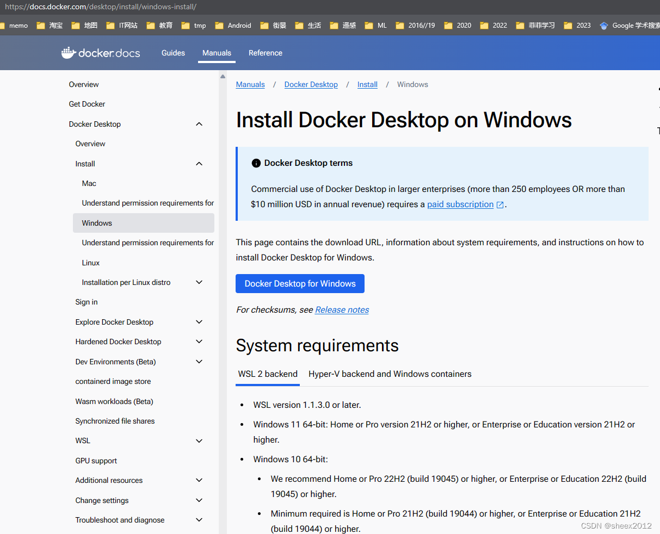660x534 pixels.
Task: Open Overview under Docker Desktop
Action: coord(90,144)
